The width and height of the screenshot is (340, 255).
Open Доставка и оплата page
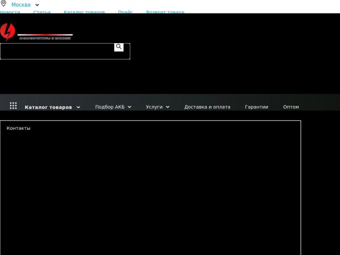(207, 107)
